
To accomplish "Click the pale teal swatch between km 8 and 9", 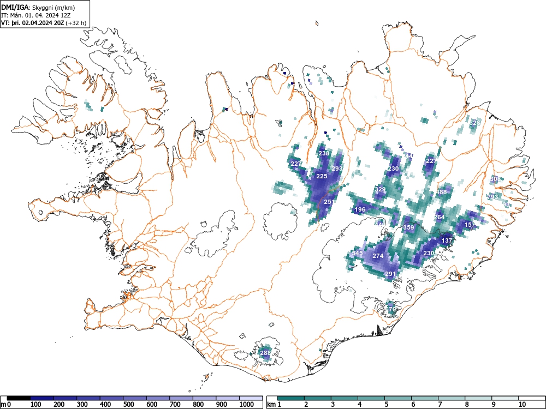I will 478,398.
